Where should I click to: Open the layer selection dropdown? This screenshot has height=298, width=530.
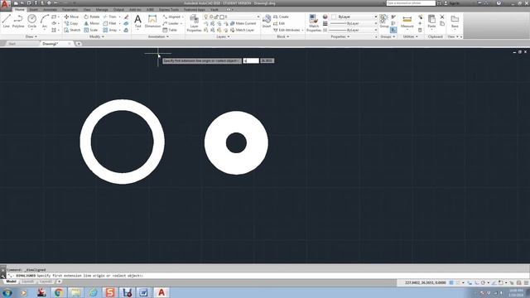click(232, 17)
